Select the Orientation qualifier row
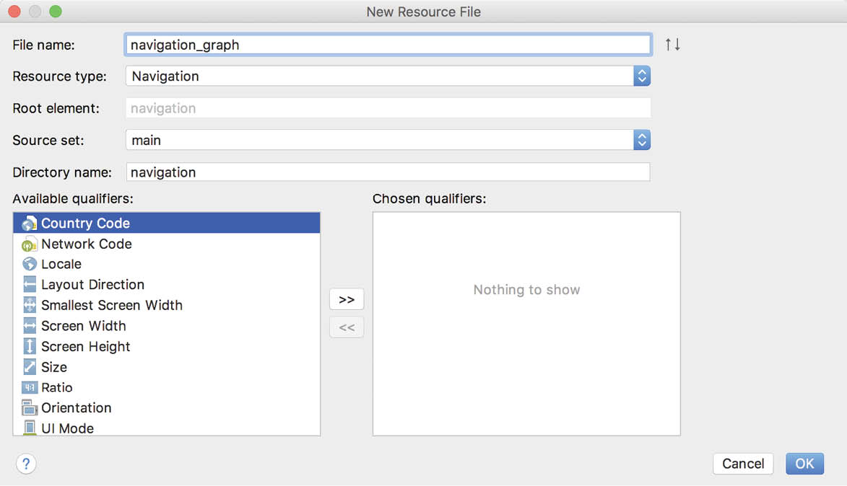 (x=166, y=408)
